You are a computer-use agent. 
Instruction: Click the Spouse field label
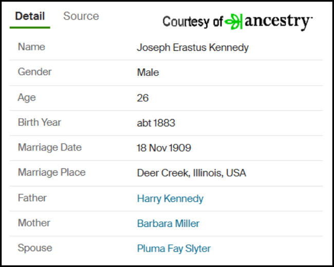(x=35, y=248)
